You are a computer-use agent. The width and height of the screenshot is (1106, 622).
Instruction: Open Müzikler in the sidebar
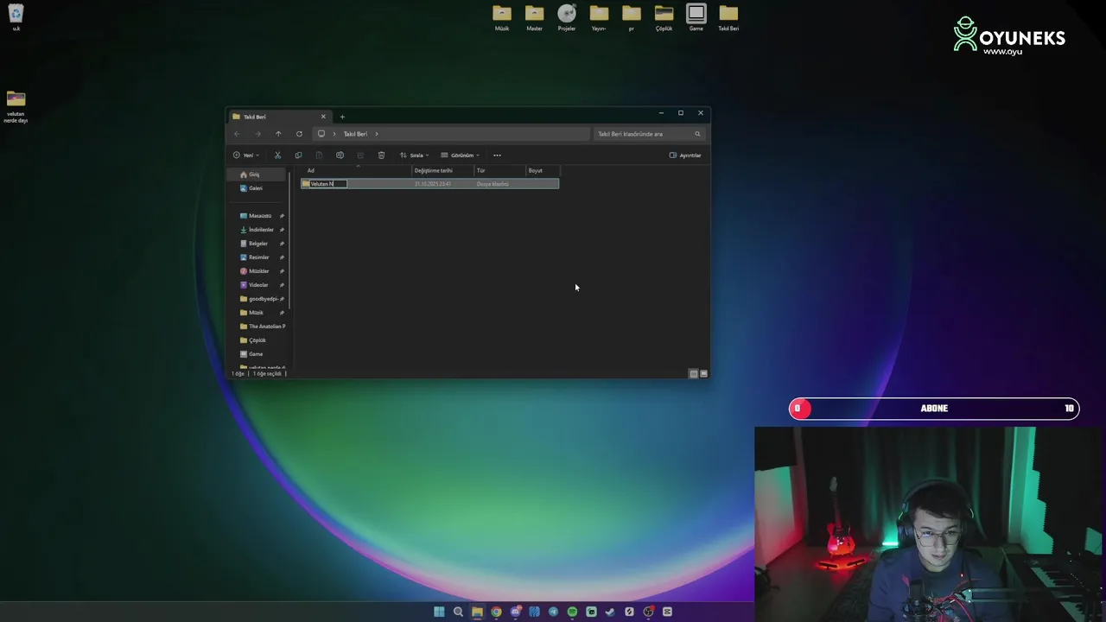(257, 271)
